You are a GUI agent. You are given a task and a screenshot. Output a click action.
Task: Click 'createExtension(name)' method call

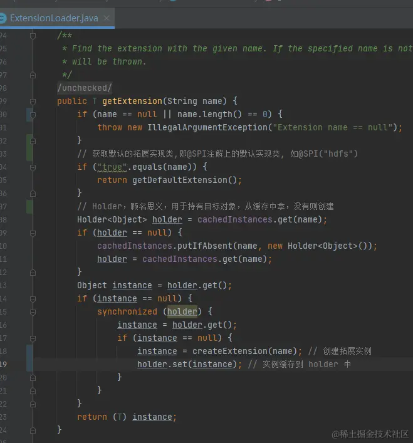[x=244, y=351]
